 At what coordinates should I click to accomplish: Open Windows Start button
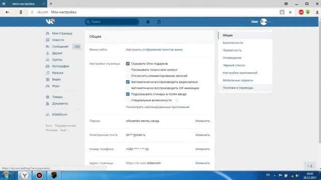[x=6, y=175]
